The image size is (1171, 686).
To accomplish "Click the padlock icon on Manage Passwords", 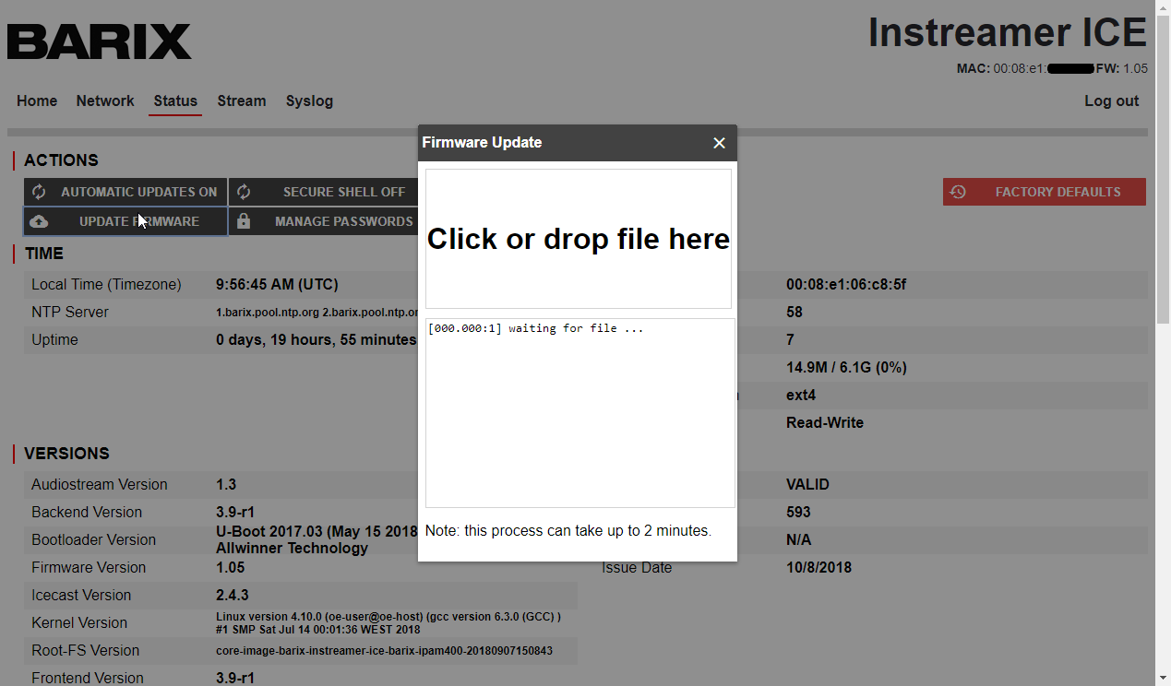I will pyautogui.click(x=244, y=221).
